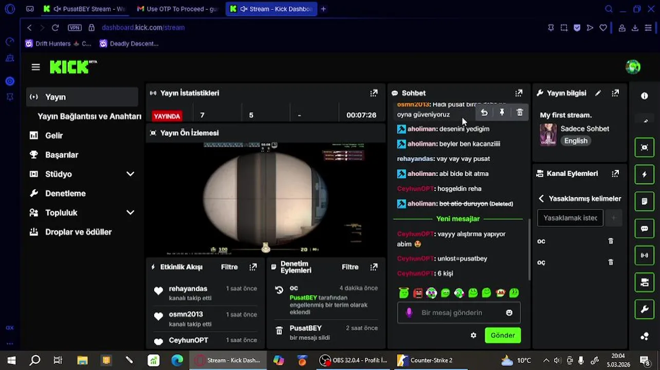Toggle wrench stream info widget in sidebar
Image resolution: width=660 pixels, height=370 pixels.
(645, 309)
